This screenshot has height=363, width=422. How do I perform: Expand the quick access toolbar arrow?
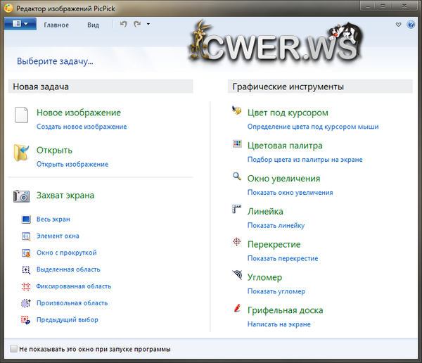[x=148, y=25]
